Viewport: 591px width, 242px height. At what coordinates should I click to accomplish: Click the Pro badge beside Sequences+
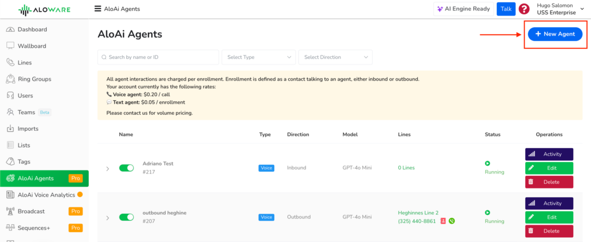click(x=76, y=228)
